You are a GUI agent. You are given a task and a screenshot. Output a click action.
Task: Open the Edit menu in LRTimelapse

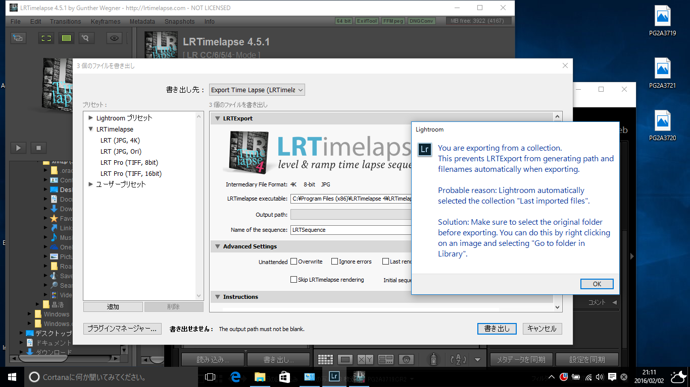click(x=35, y=22)
